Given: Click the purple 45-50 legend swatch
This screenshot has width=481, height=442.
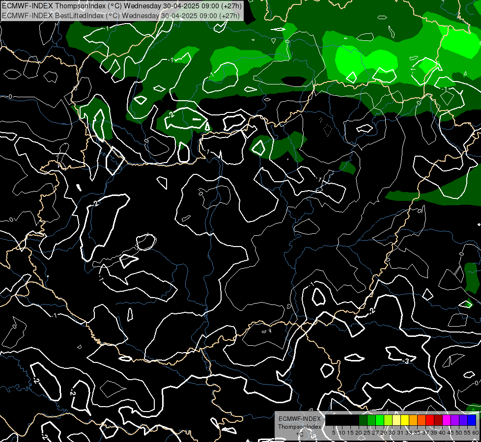Looking at the screenshot, I should [x=455, y=420].
